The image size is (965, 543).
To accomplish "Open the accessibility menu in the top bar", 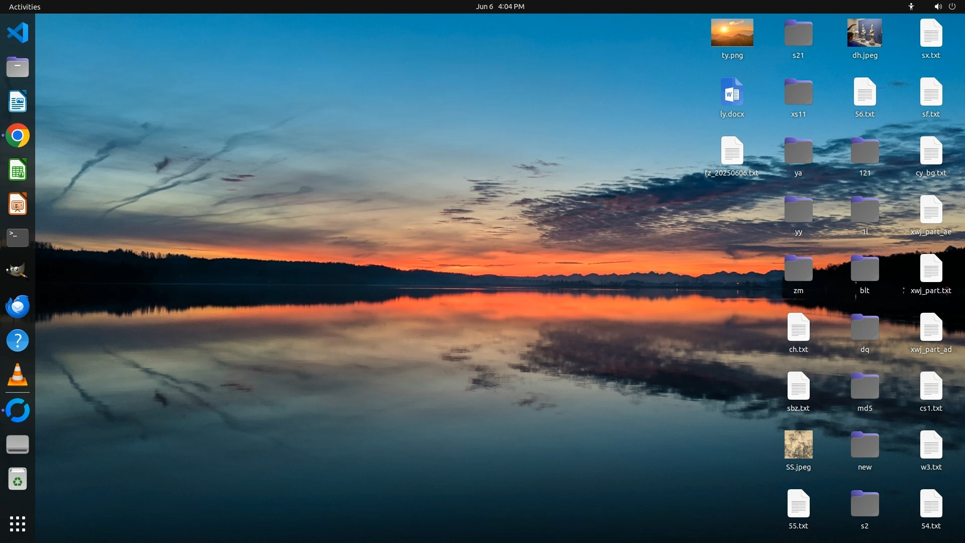I will [x=911, y=7].
